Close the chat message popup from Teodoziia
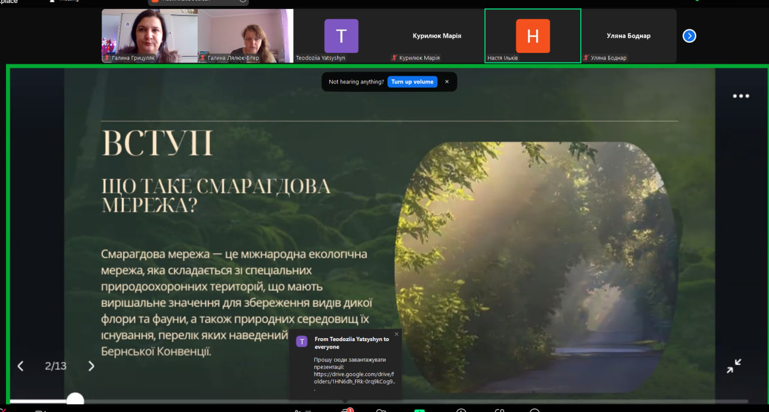The width and height of the screenshot is (769, 412). pyautogui.click(x=396, y=334)
